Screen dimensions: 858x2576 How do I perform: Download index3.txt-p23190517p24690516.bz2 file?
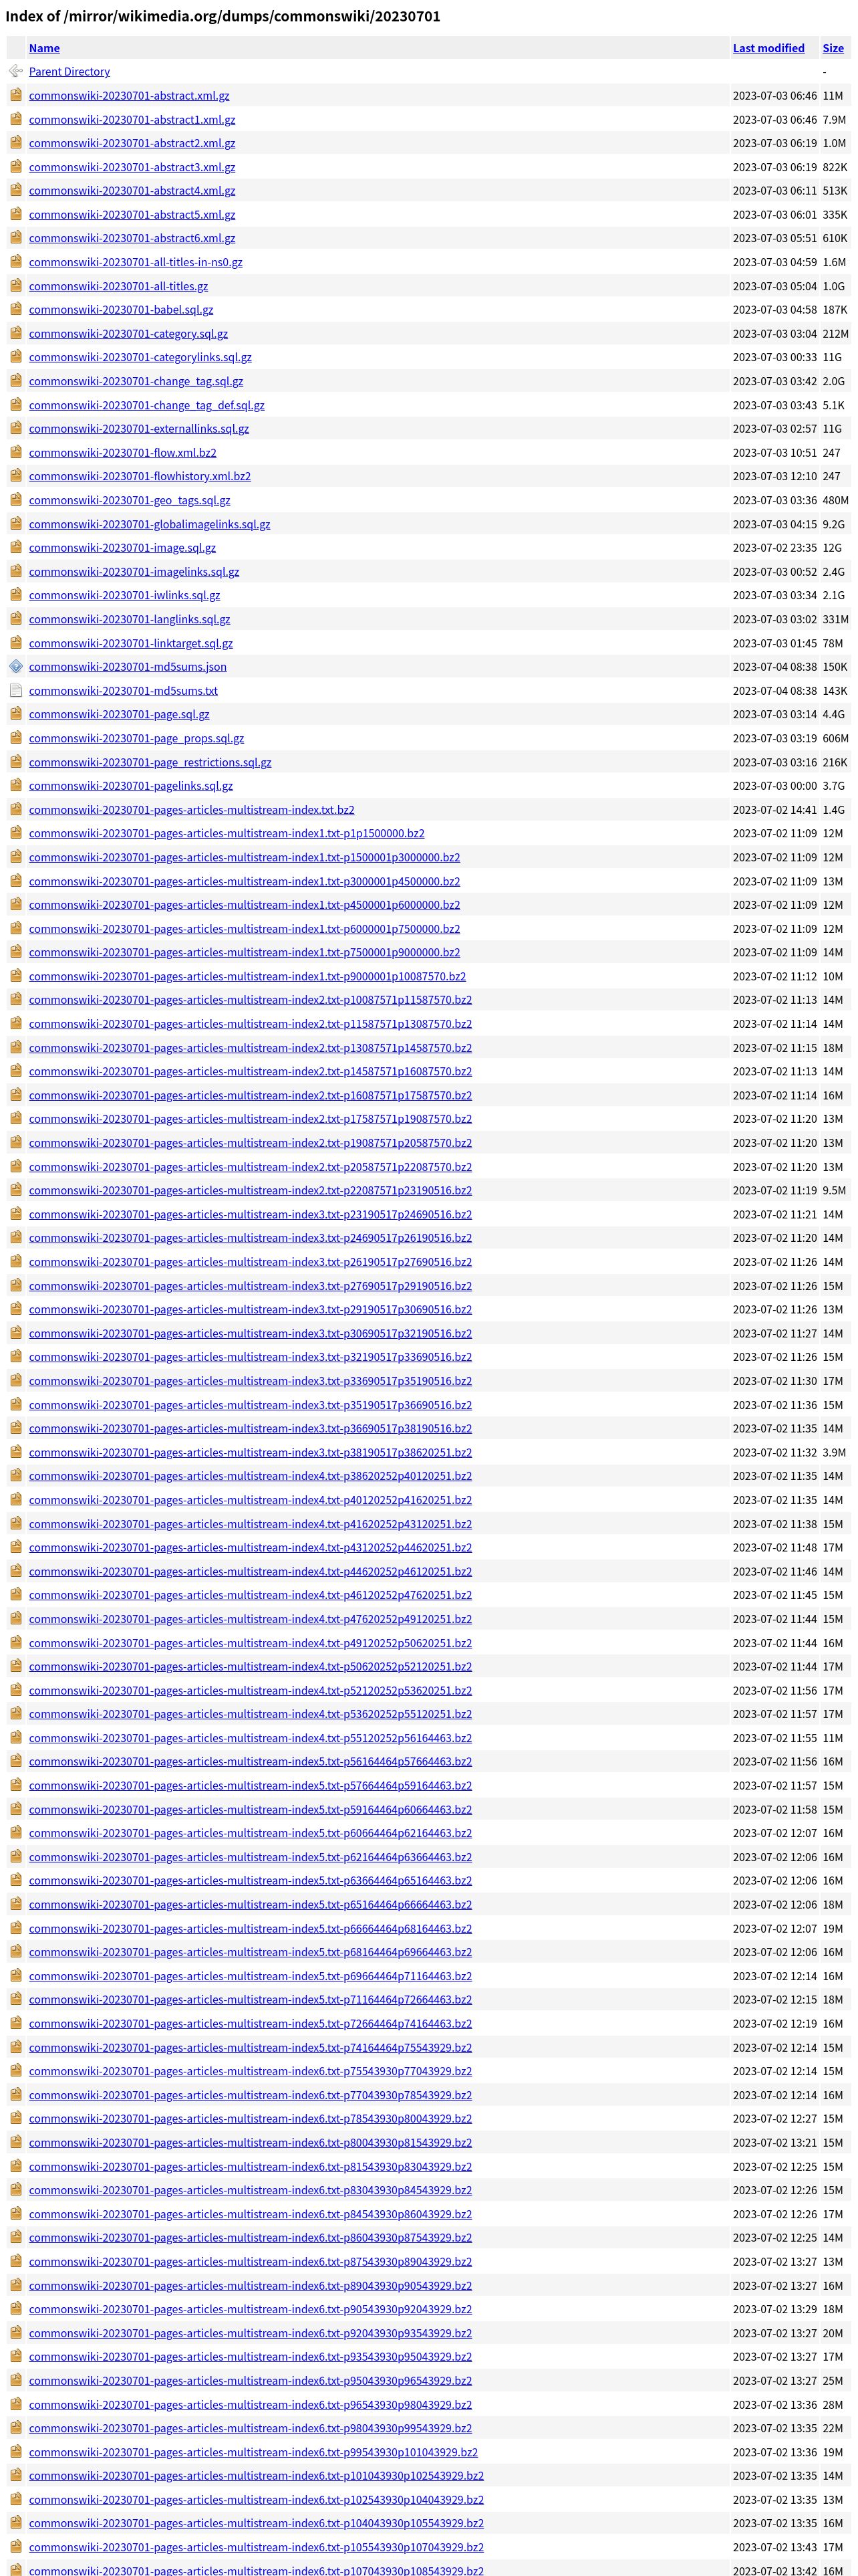point(250,1214)
